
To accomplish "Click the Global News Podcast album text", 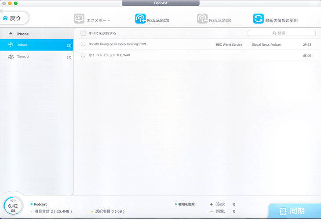I will point(266,45).
